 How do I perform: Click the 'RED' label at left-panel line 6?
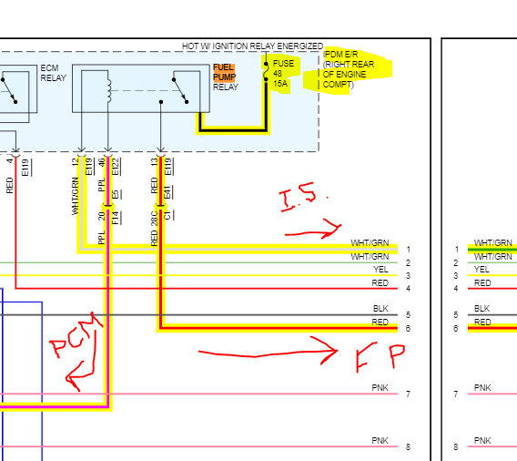pos(380,323)
